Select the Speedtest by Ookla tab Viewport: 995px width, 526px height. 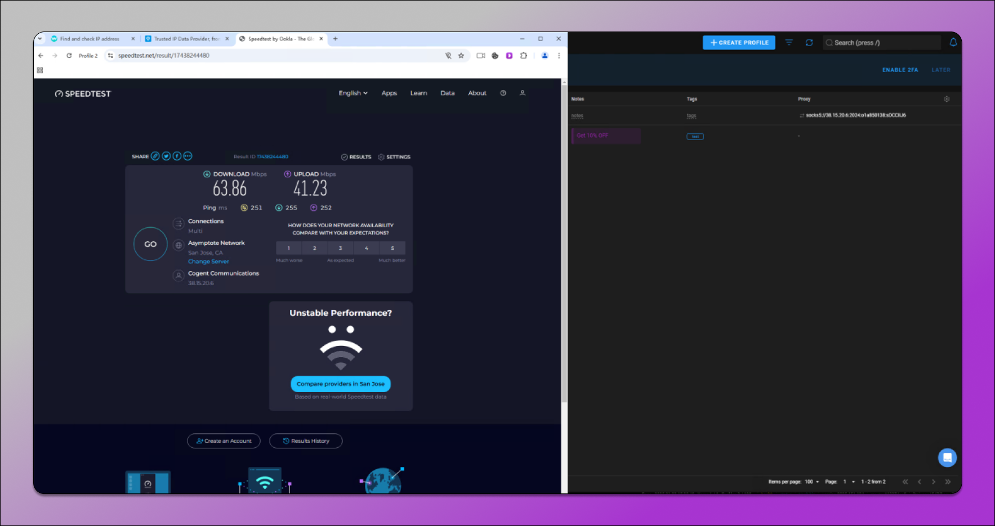(x=281, y=39)
